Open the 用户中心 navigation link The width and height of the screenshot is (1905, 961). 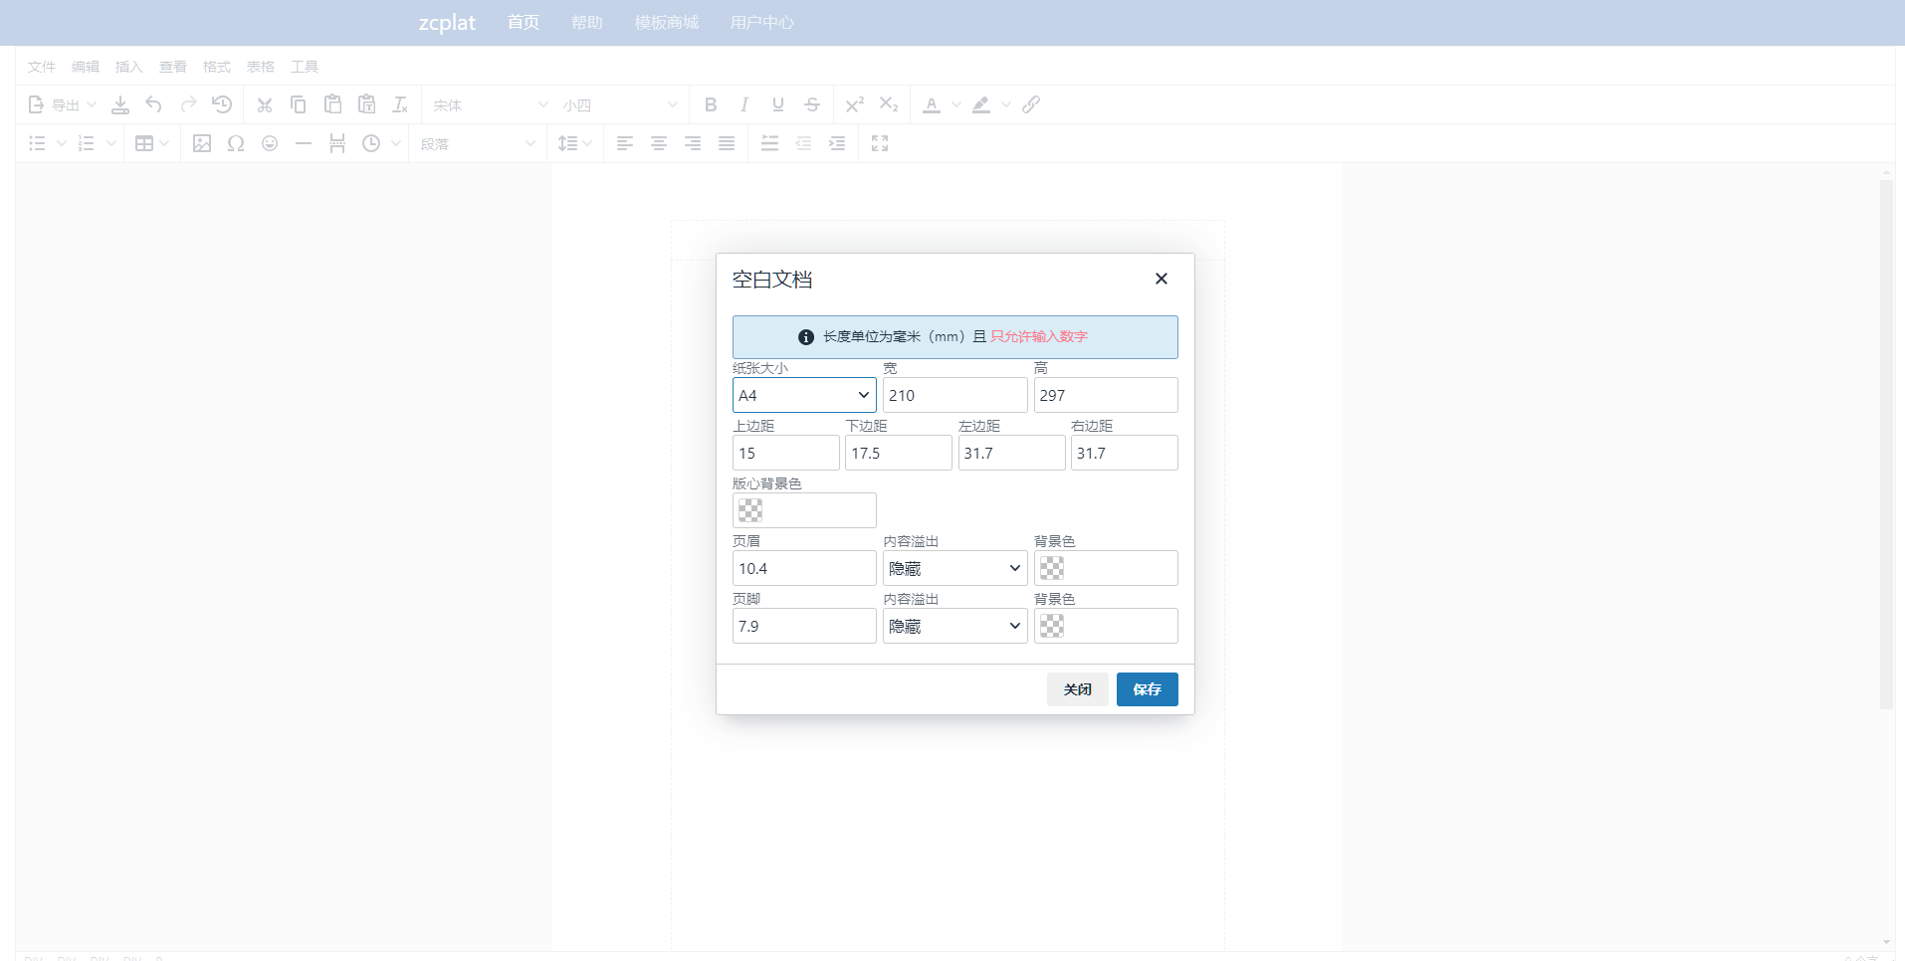tap(762, 22)
